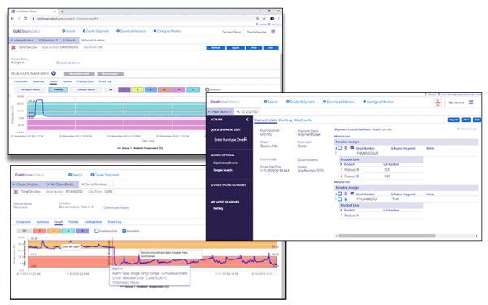Click the PDF document icon near Sue Stevens
Image resolution: width=488 pixels, height=305 pixels.
tap(438, 102)
